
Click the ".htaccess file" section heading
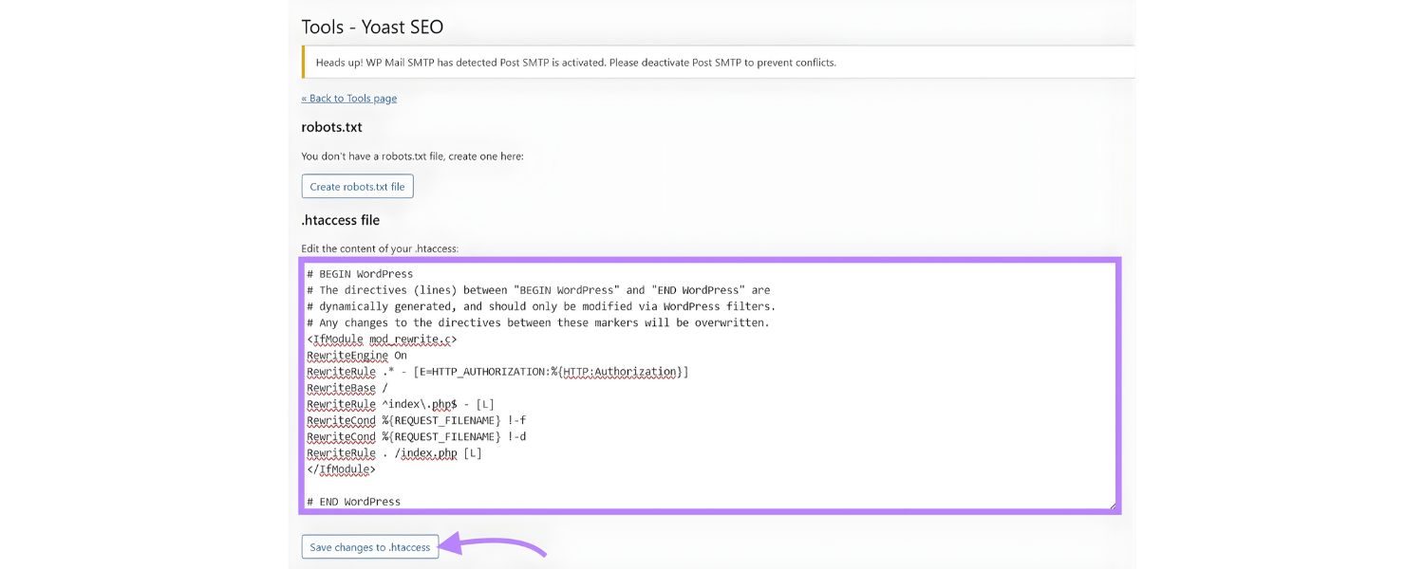(x=340, y=219)
